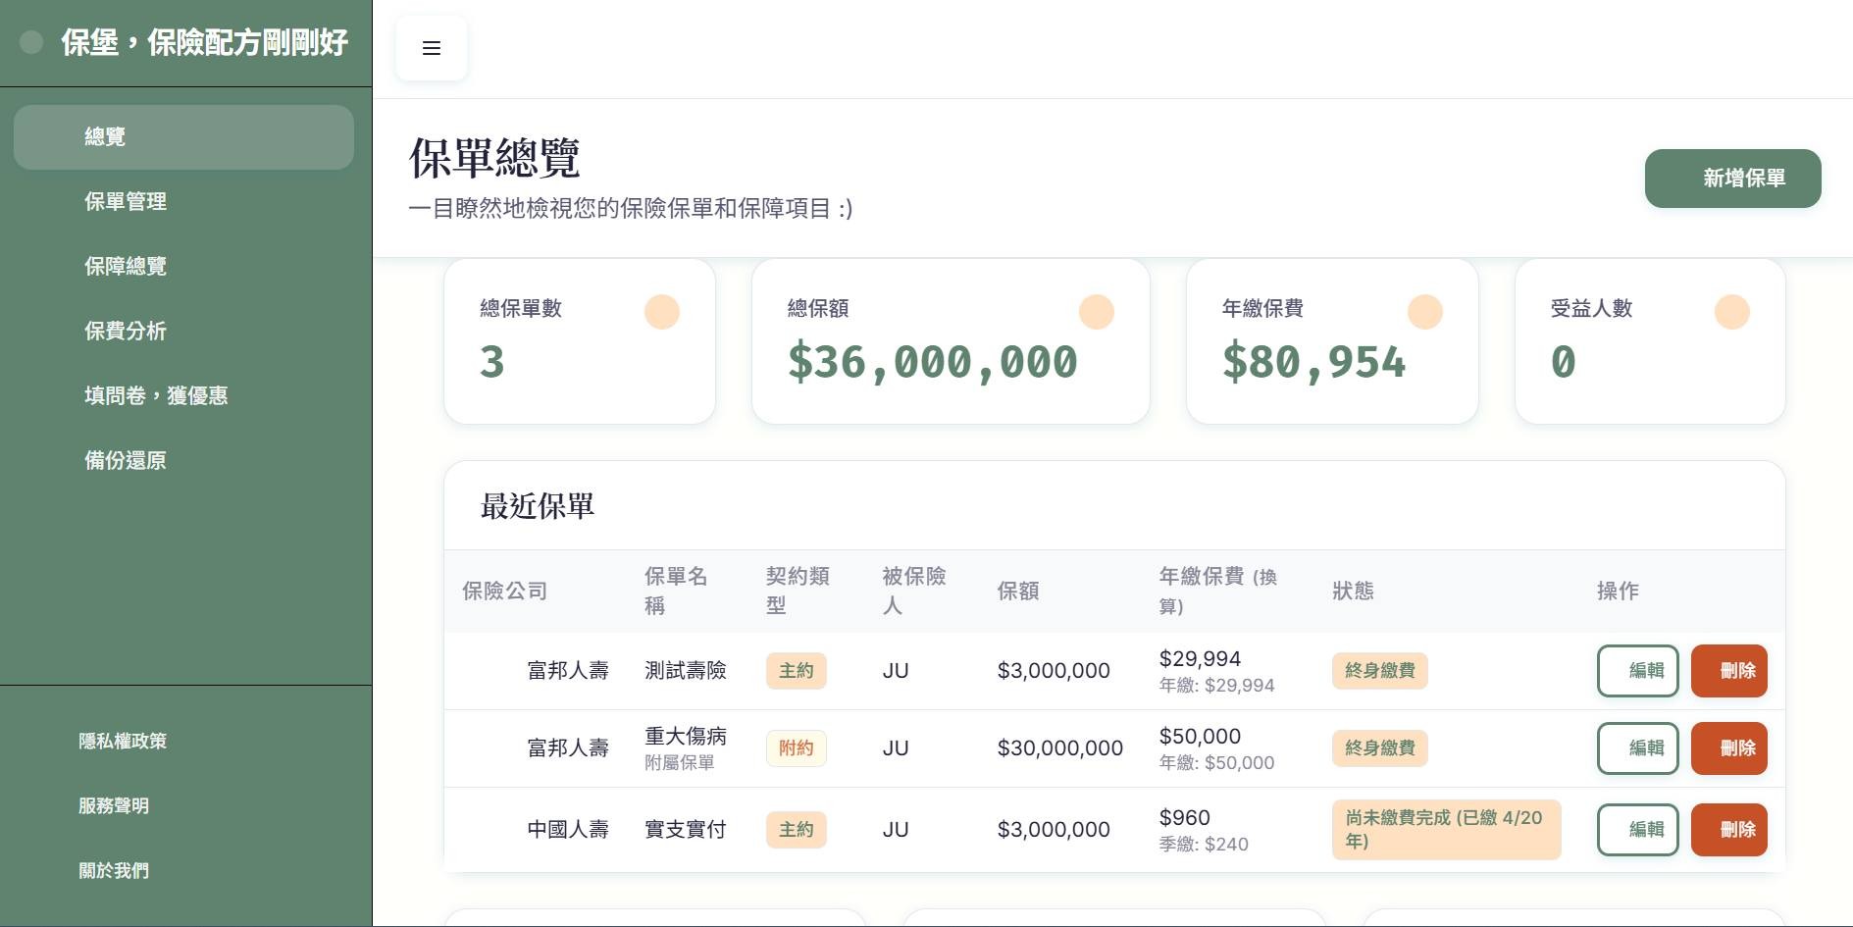This screenshot has width=1853, height=927.
Task: Click 編輯 for the 實支實付 policy
Action: pos(1637,830)
